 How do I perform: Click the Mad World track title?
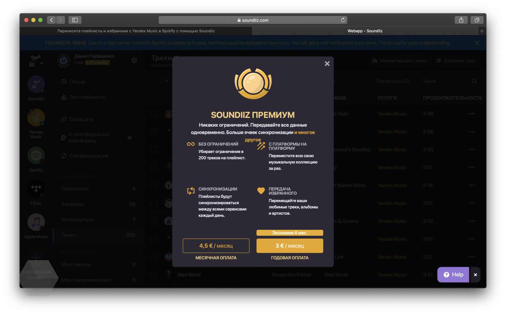click(x=189, y=275)
